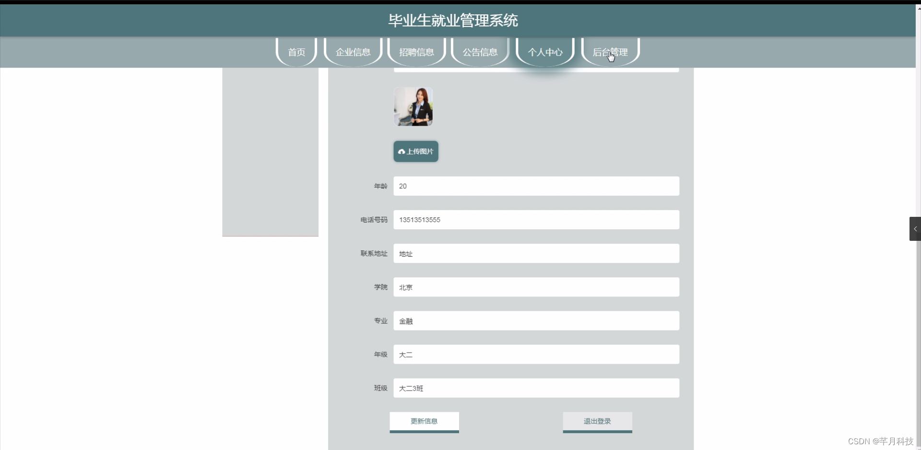Click the 上传图片 upload button
This screenshot has height=450, width=921.
(x=415, y=151)
